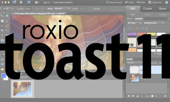
Task: Click Sign In
Action: point(46,2)
